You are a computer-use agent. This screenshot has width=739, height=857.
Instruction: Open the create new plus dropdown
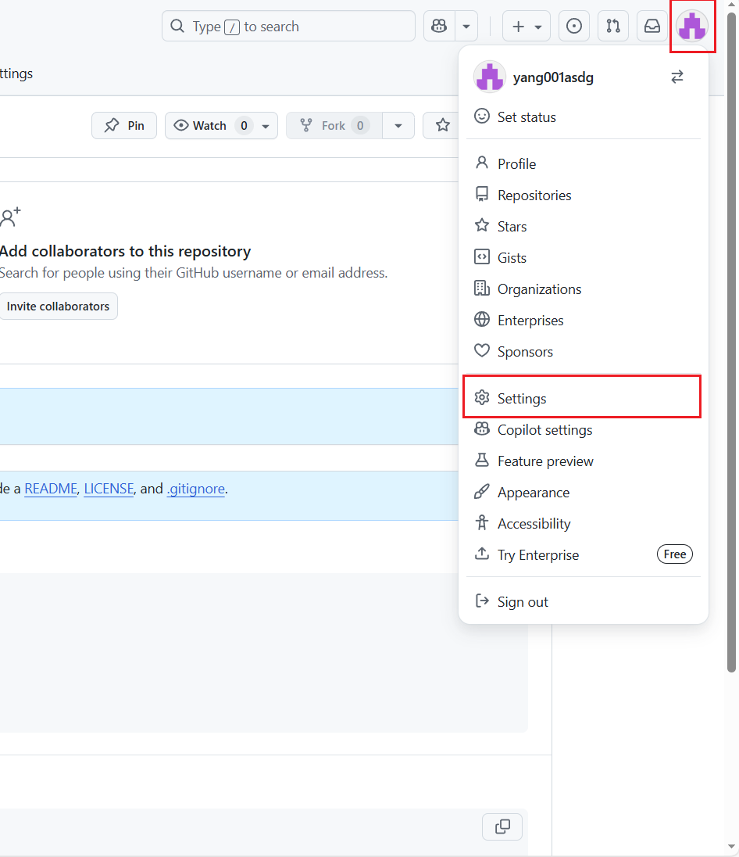click(526, 27)
